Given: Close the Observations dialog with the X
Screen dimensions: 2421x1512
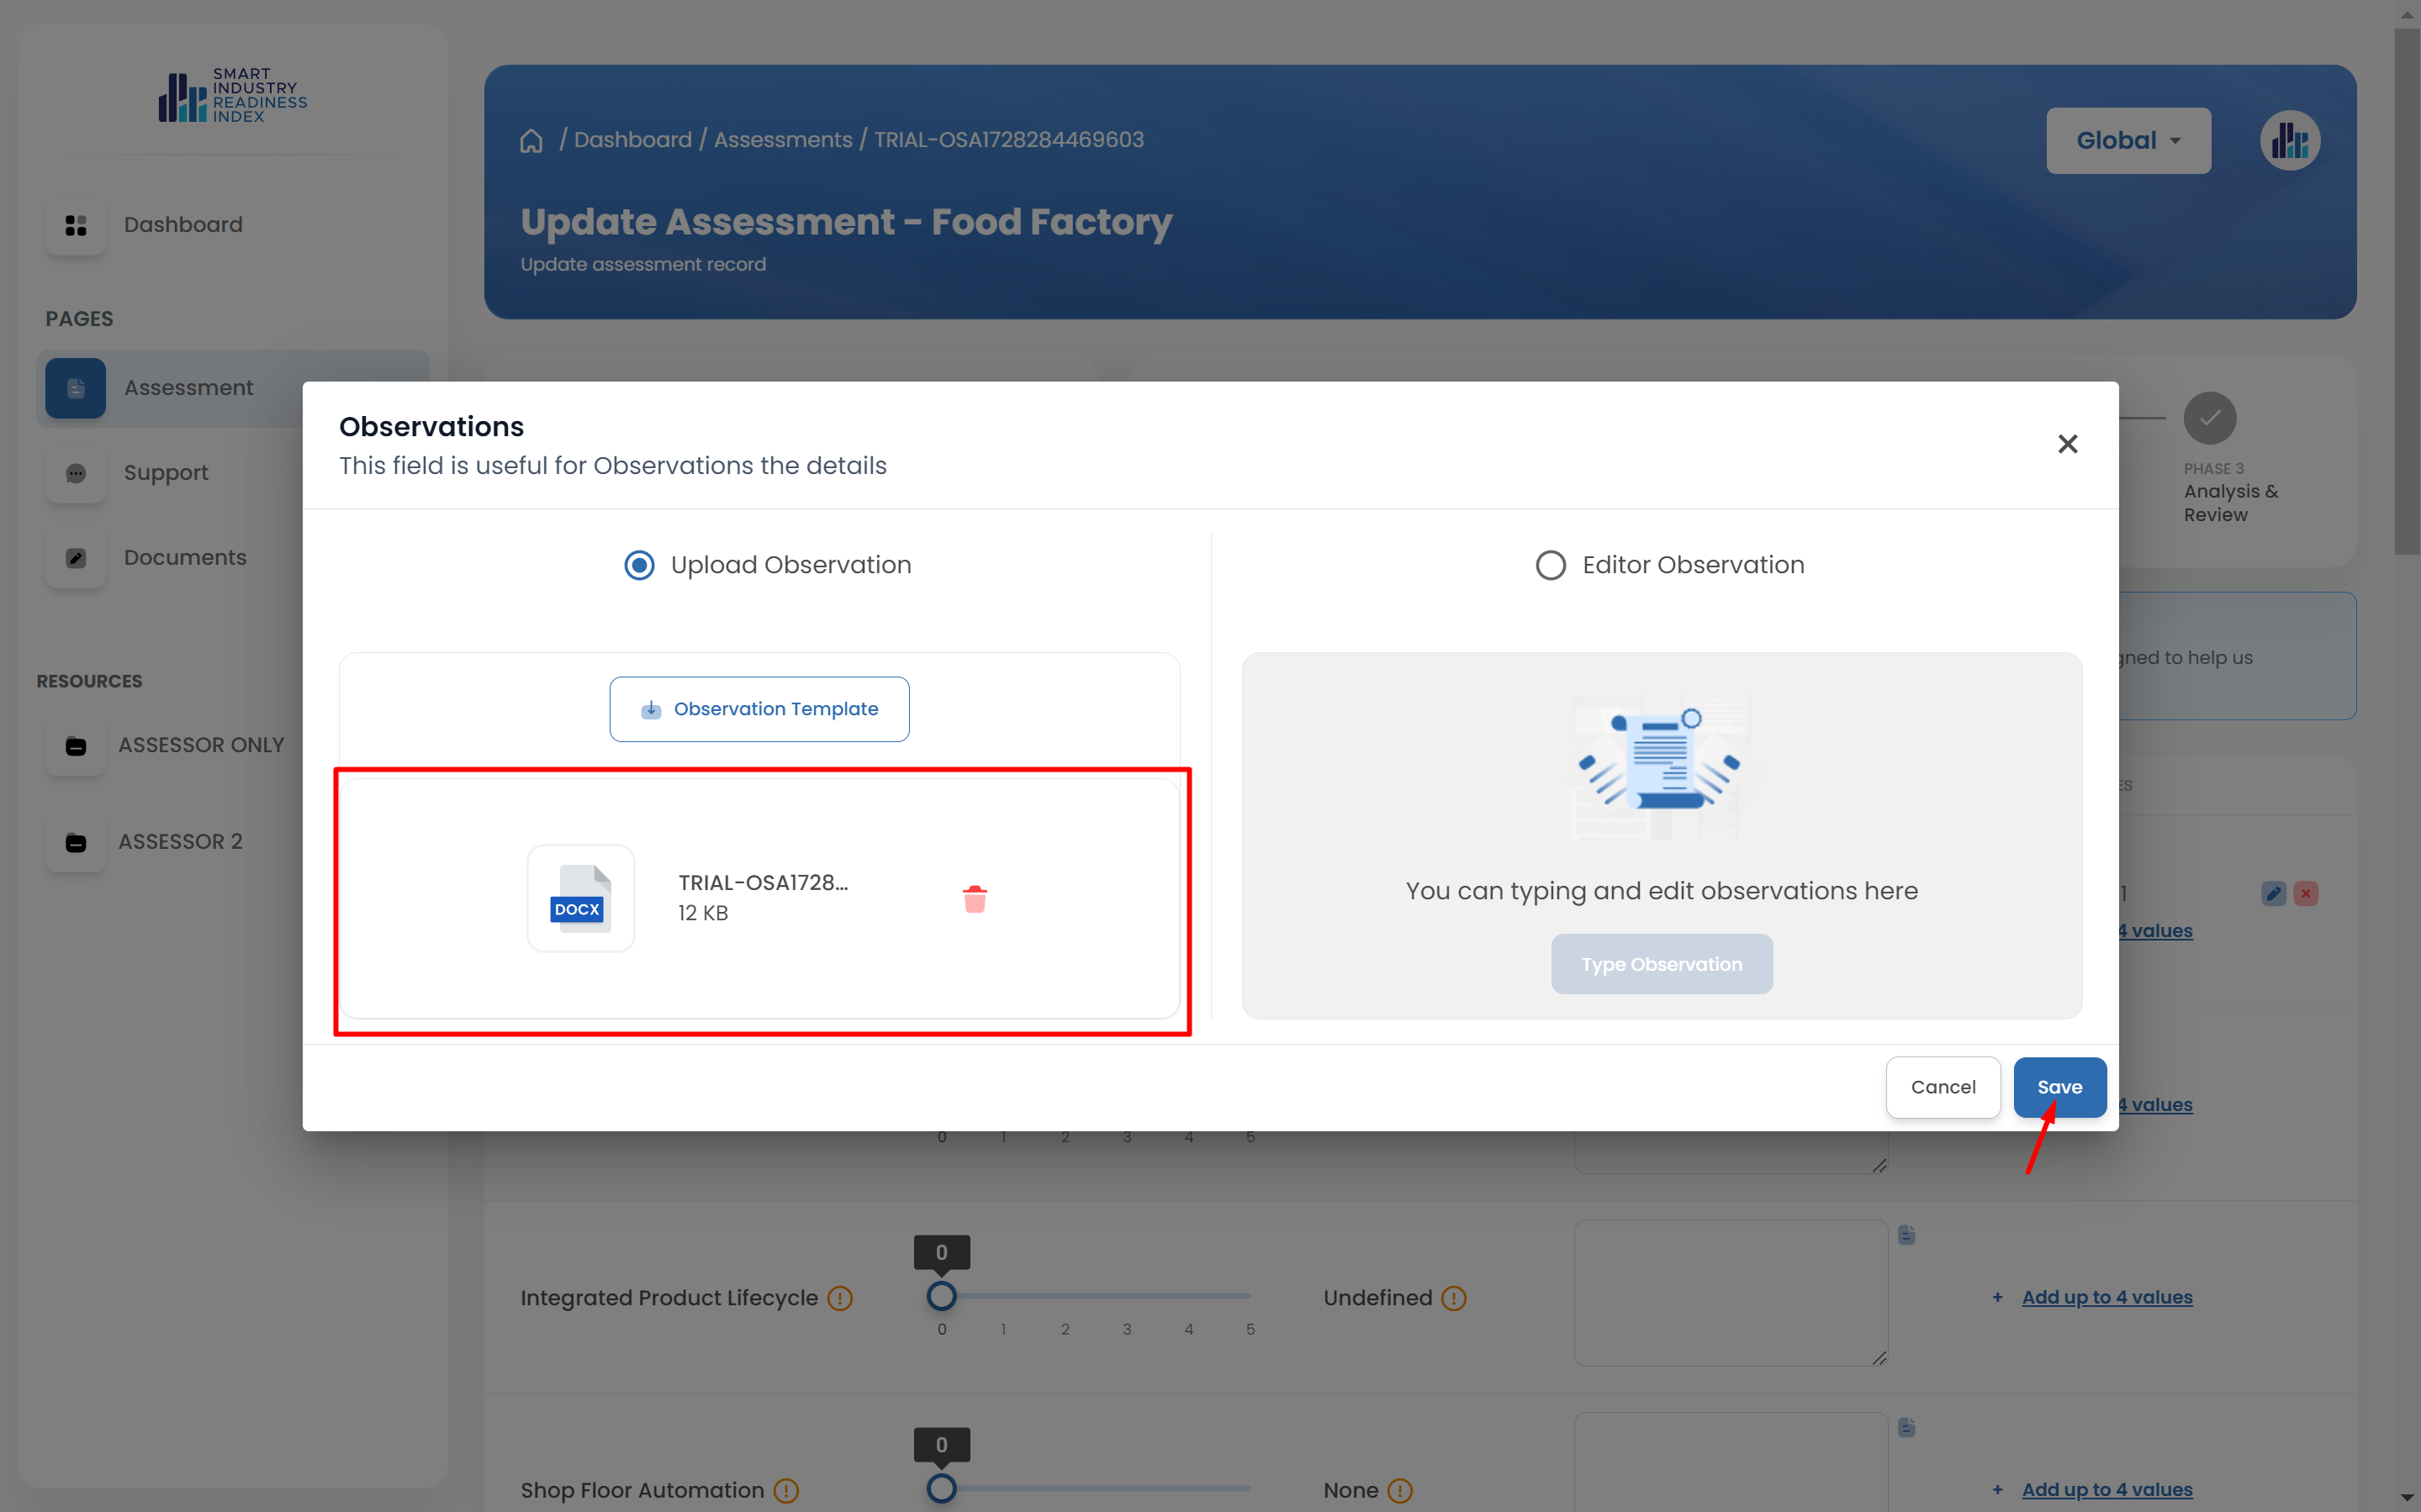Looking at the screenshot, I should [2067, 444].
